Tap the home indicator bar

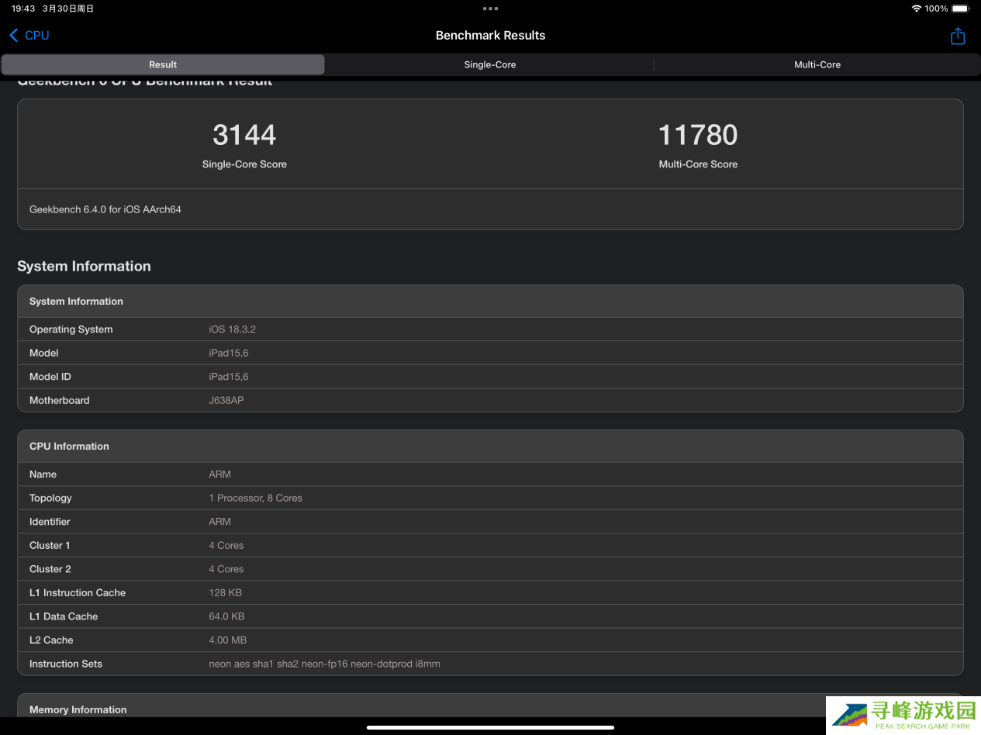pos(490,727)
